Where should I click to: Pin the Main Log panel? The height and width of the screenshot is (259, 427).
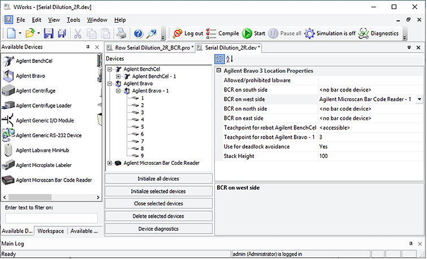pos(411,244)
